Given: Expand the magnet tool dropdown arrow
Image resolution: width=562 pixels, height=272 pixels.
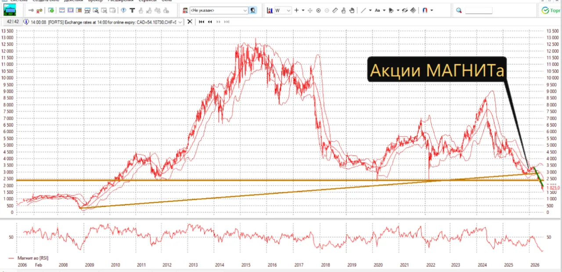Looking at the screenshot, I should coord(432,10).
